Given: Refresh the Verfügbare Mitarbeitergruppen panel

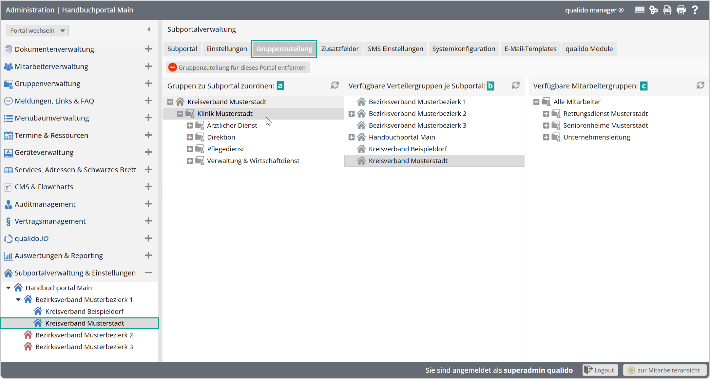Looking at the screenshot, I should pyautogui.click(x=700, y=85).
